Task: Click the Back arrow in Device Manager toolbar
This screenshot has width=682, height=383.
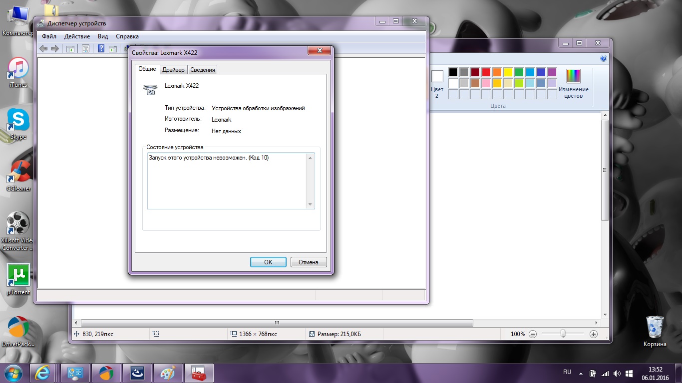Action: point(43,48)
